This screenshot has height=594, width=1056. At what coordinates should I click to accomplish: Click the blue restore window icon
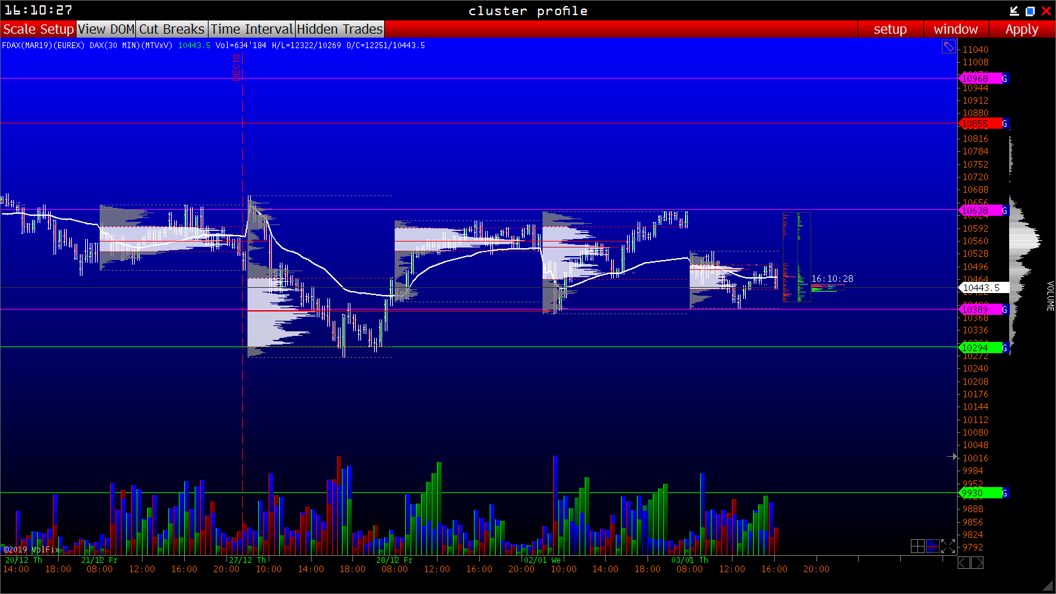[x=1030, y=11]
